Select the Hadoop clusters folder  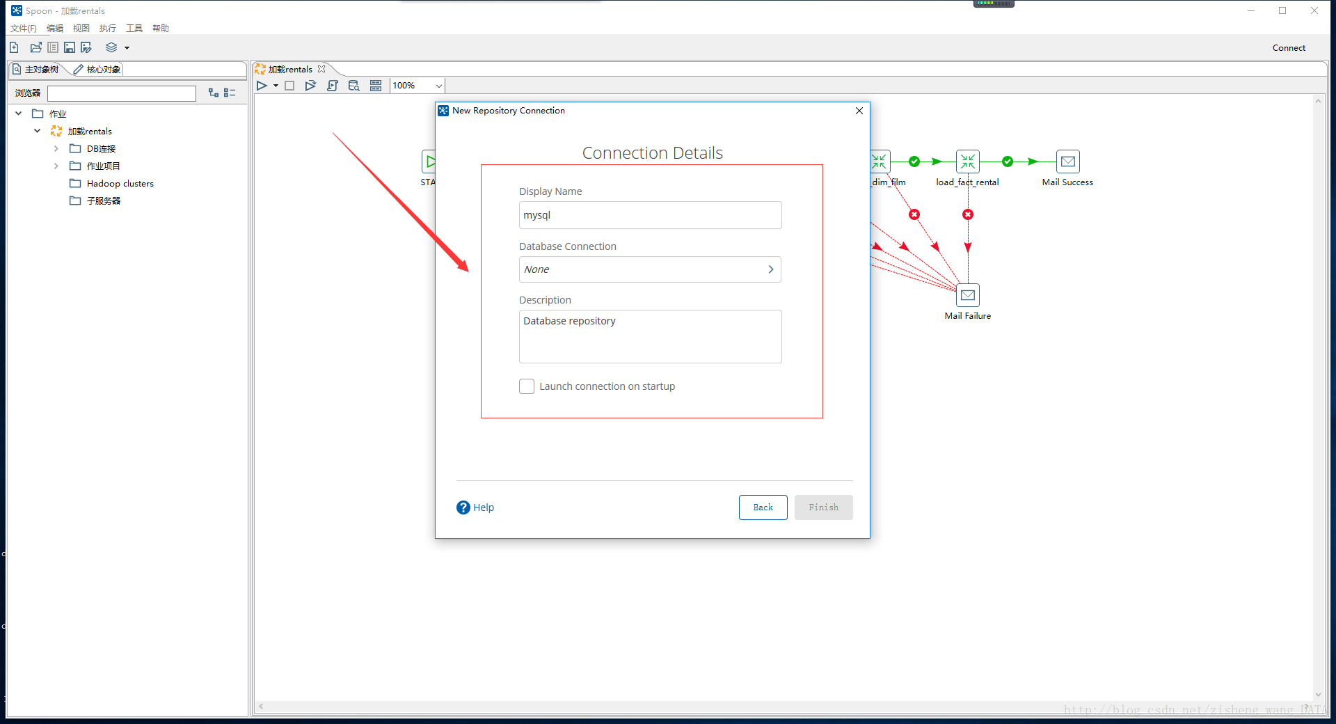[x=111, y=183]
